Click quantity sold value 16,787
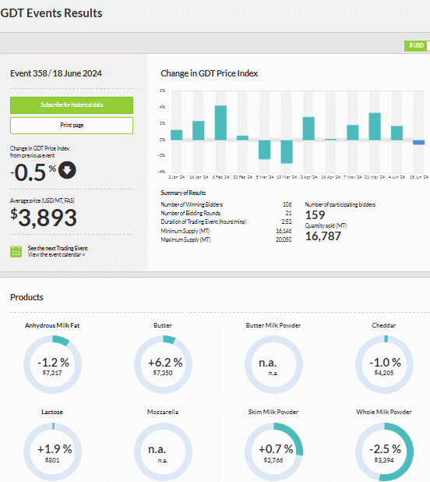Image resolution: width=430 pixels, height=482 pixels. click(322, 236)
